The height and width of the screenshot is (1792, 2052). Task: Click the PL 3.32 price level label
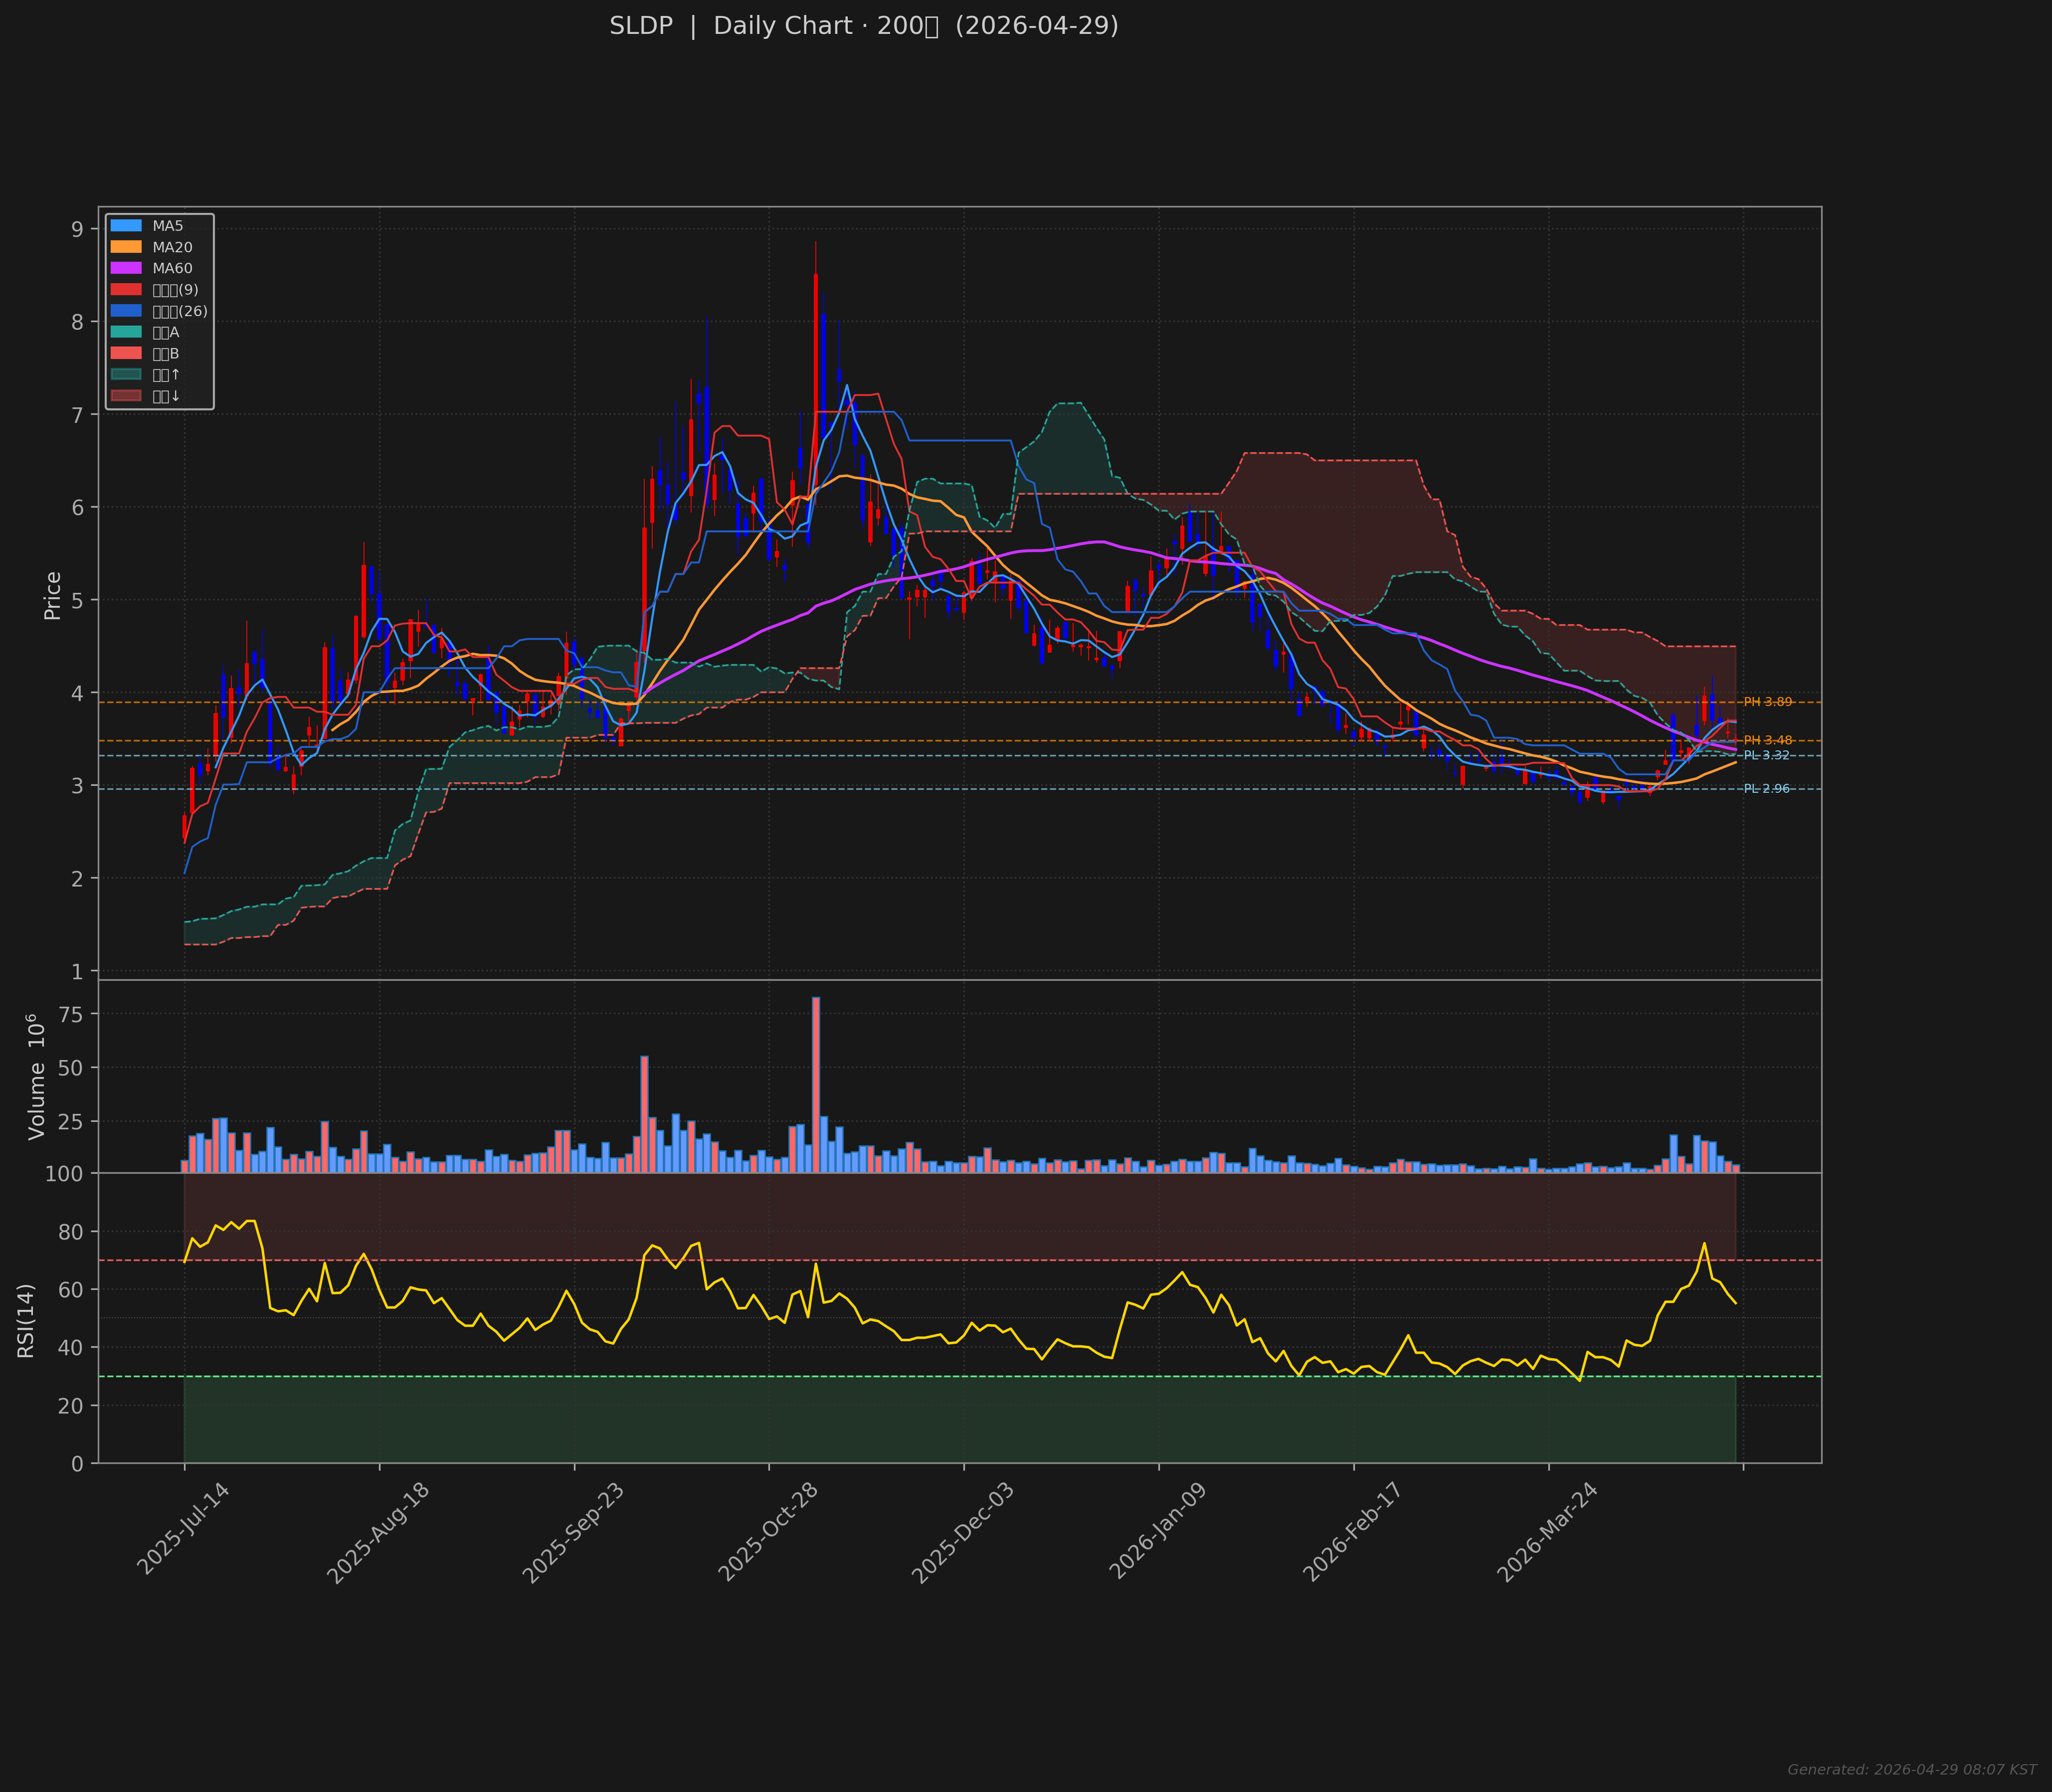pos(1766,755)
